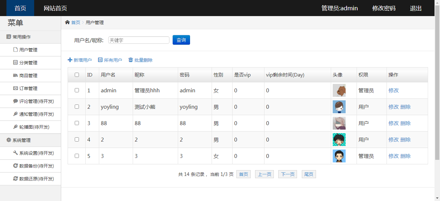Click the 关键字 search input field
The height and width of the screenshot is (201, 440).
coord(139,40)
